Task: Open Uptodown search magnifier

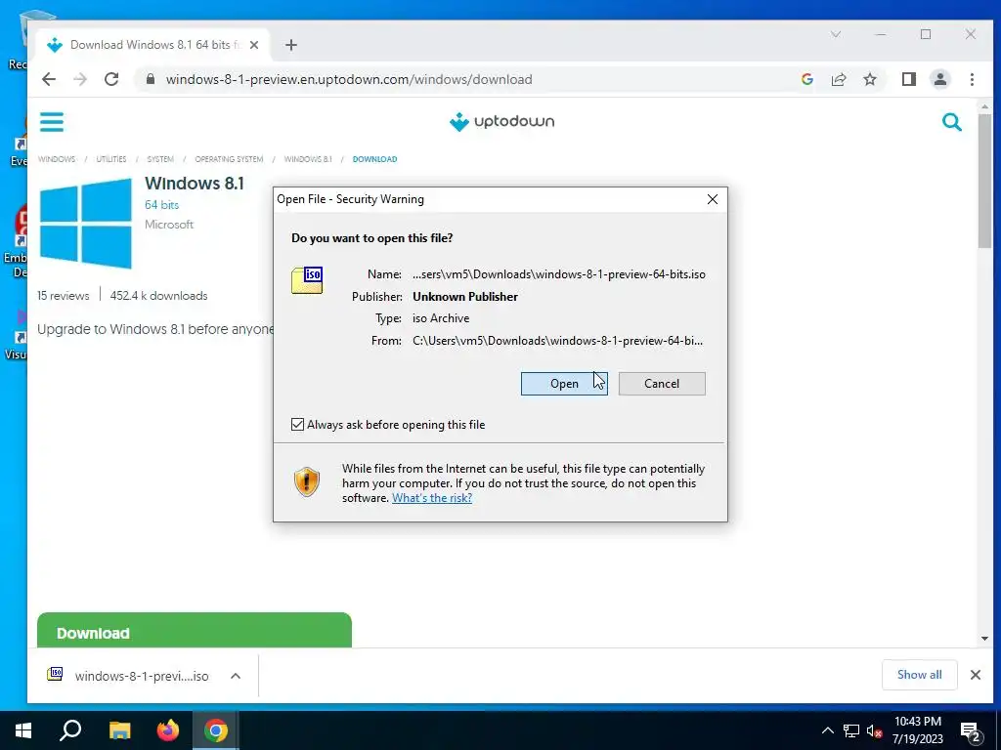Action: click(951, 122)
